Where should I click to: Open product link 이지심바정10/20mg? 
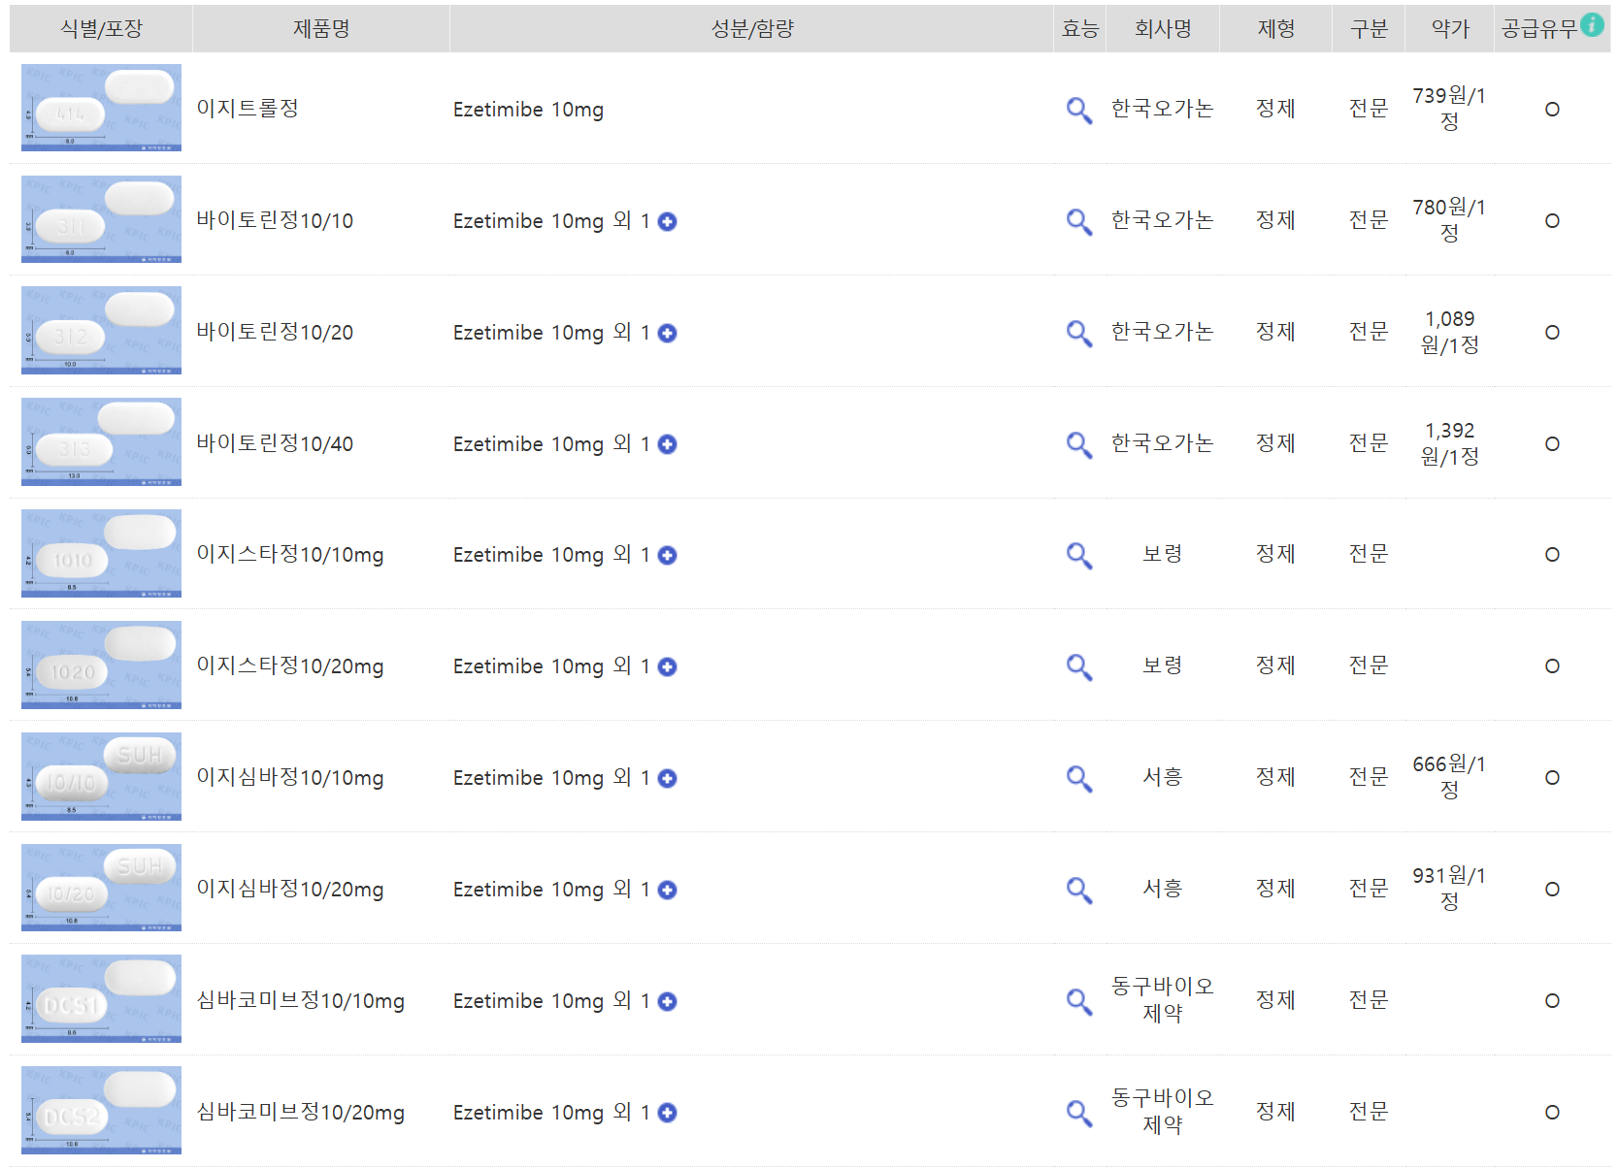[290, 890]
